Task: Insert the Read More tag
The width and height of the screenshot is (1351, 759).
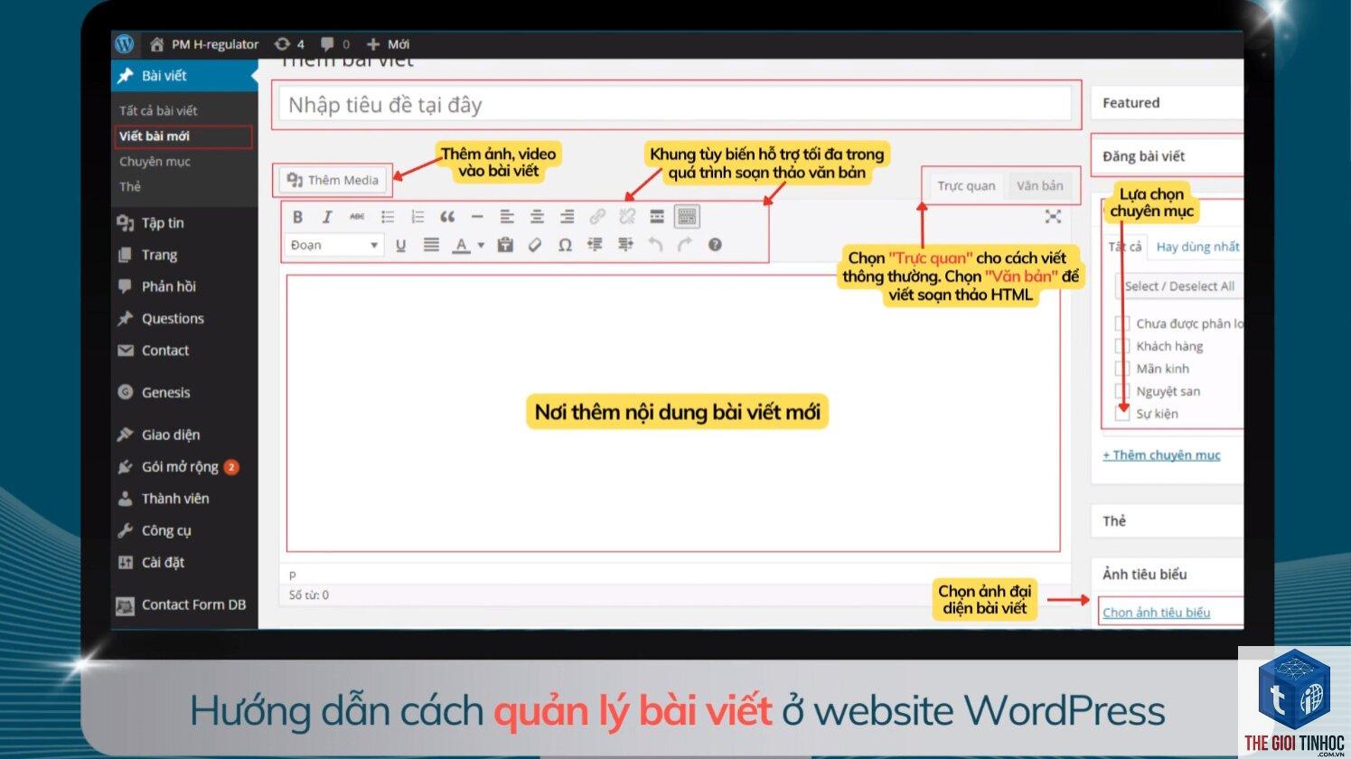Action: 657,217
